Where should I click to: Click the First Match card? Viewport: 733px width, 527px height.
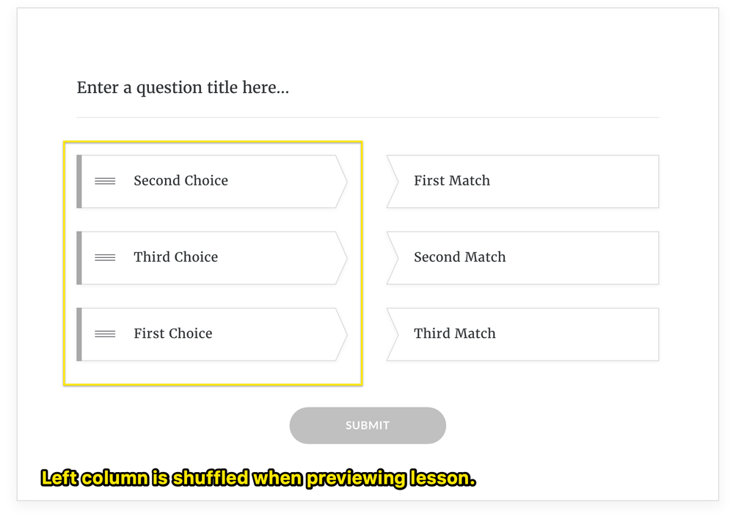point(522,181)
